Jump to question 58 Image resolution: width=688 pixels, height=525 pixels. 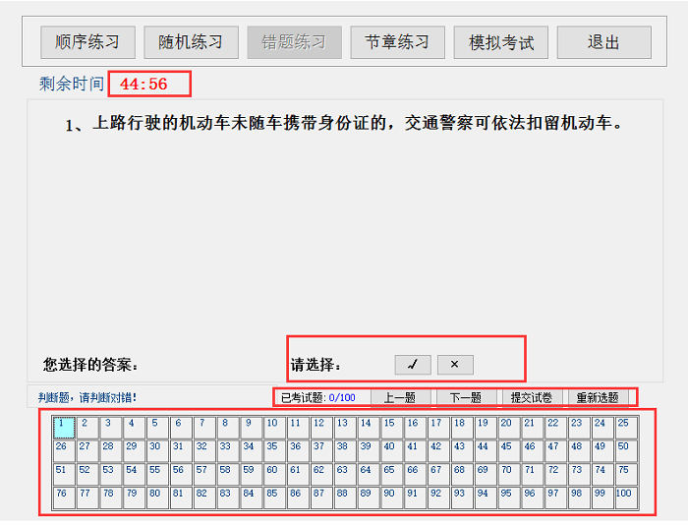[x=228, y=475]
